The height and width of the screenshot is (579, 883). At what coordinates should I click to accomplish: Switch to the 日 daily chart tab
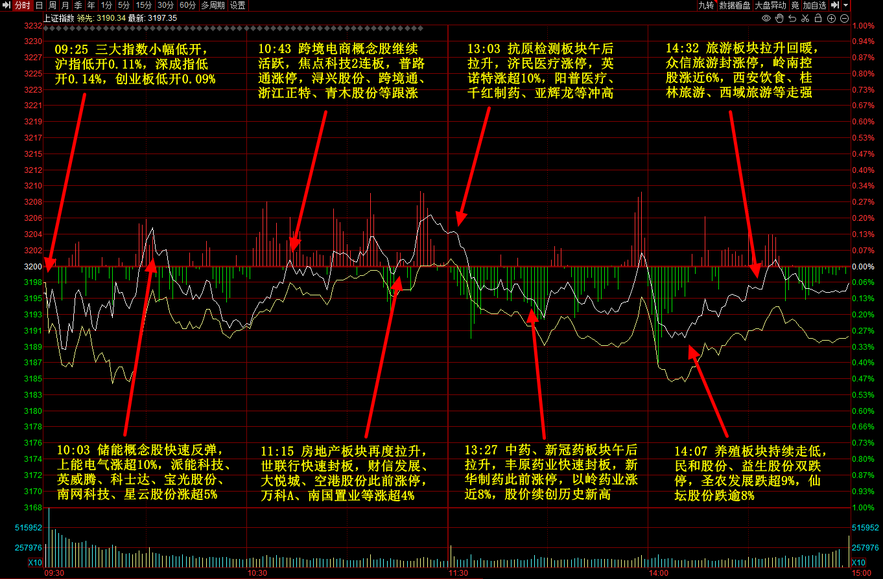(x=39, y=5)
